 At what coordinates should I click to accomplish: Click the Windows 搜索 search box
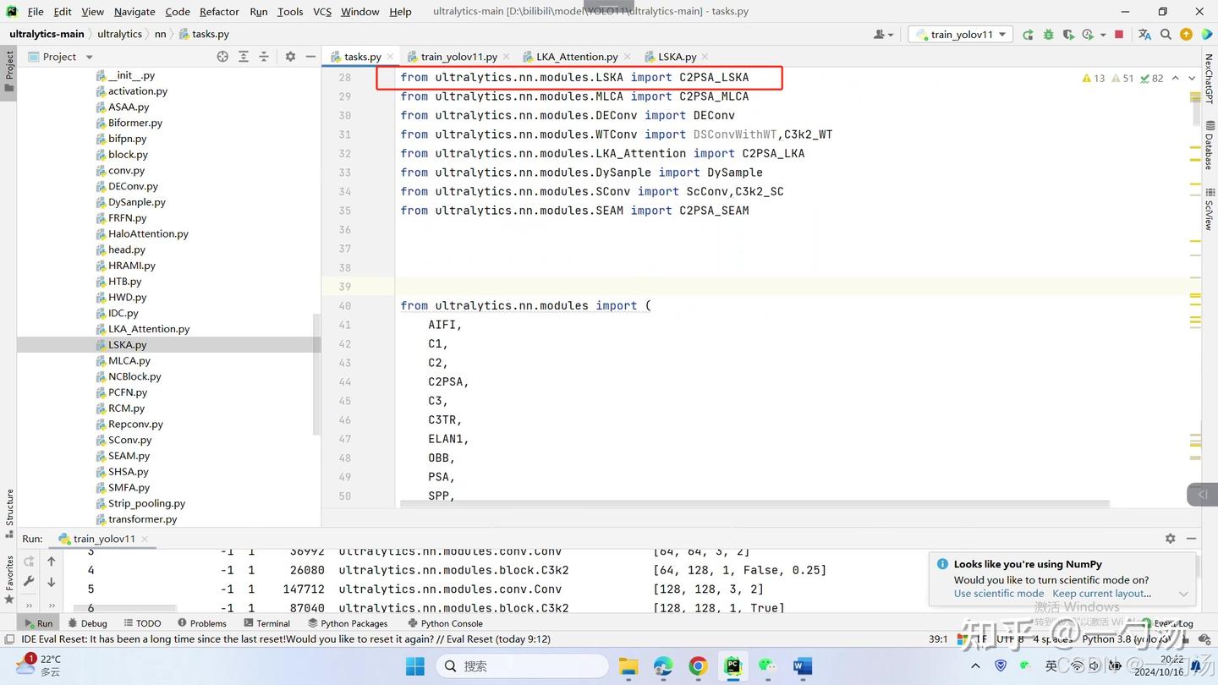click(x=521, y=666)
